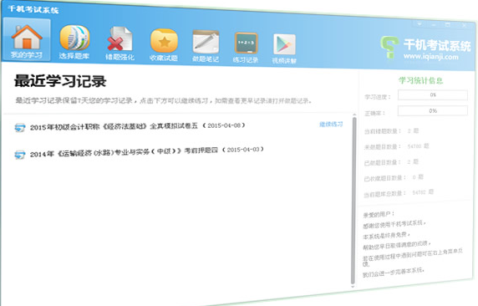
Task: Click the scrollbar up arrow
Action: (354, 115)
